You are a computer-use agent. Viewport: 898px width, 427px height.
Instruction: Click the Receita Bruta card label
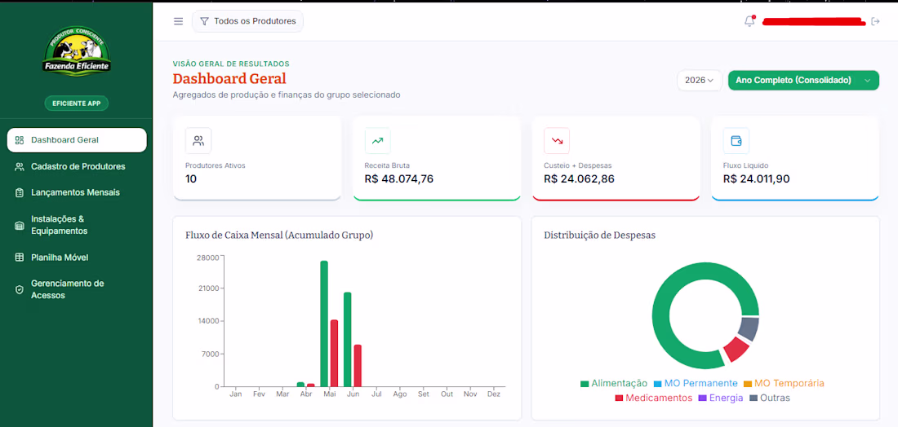pyautogui.click(x=387, y=165)
